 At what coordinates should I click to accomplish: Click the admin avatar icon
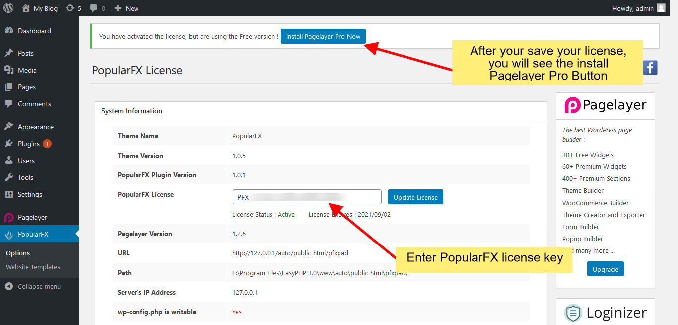[661, 8]
